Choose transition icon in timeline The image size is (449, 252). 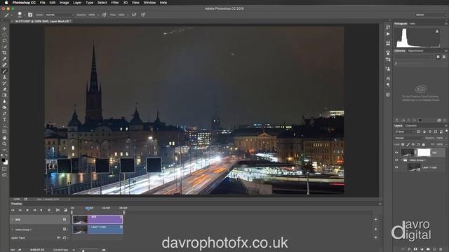[65, 210]
